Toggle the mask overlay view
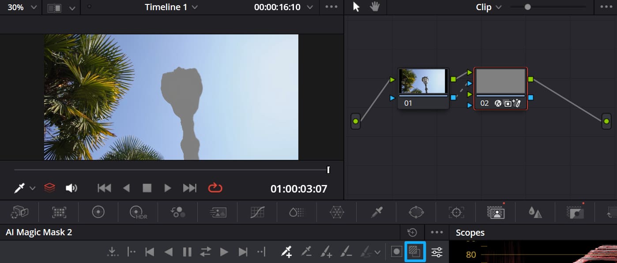 pyautogui.click(x=415, y=252)
